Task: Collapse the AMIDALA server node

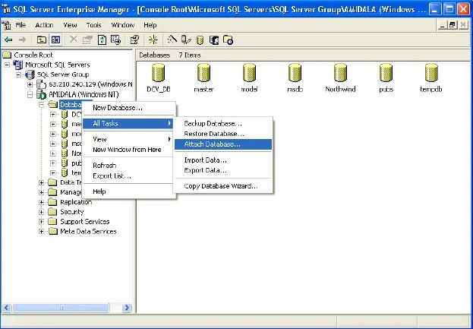Action: [x=30, y=94]
